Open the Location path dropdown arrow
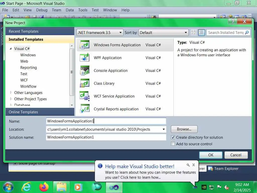 pyautogui.click(x=163, y=129)
